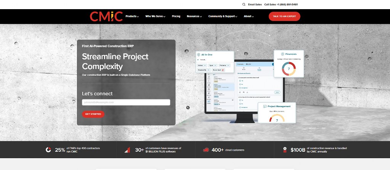Focus the email address input field
The width and height of the screenshot is (390, 170).
tap(126, 102)
